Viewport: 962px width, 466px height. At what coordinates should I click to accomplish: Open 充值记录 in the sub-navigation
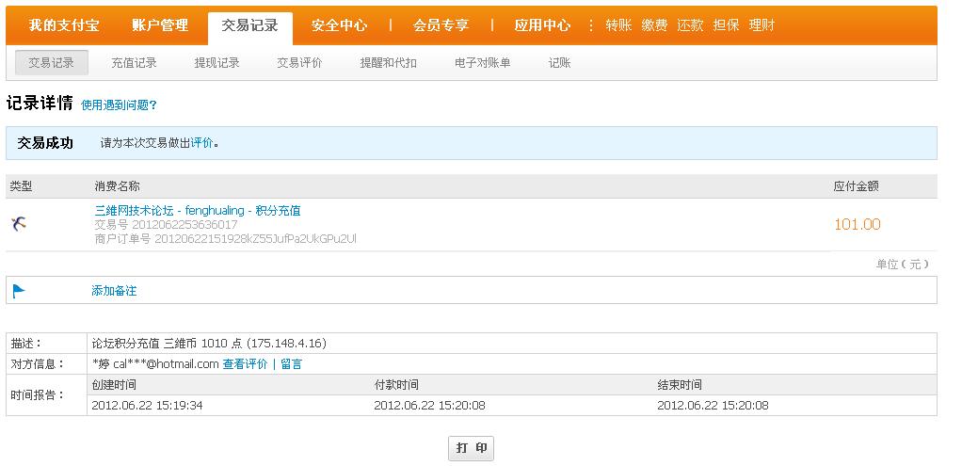click(x=135, y=63)
